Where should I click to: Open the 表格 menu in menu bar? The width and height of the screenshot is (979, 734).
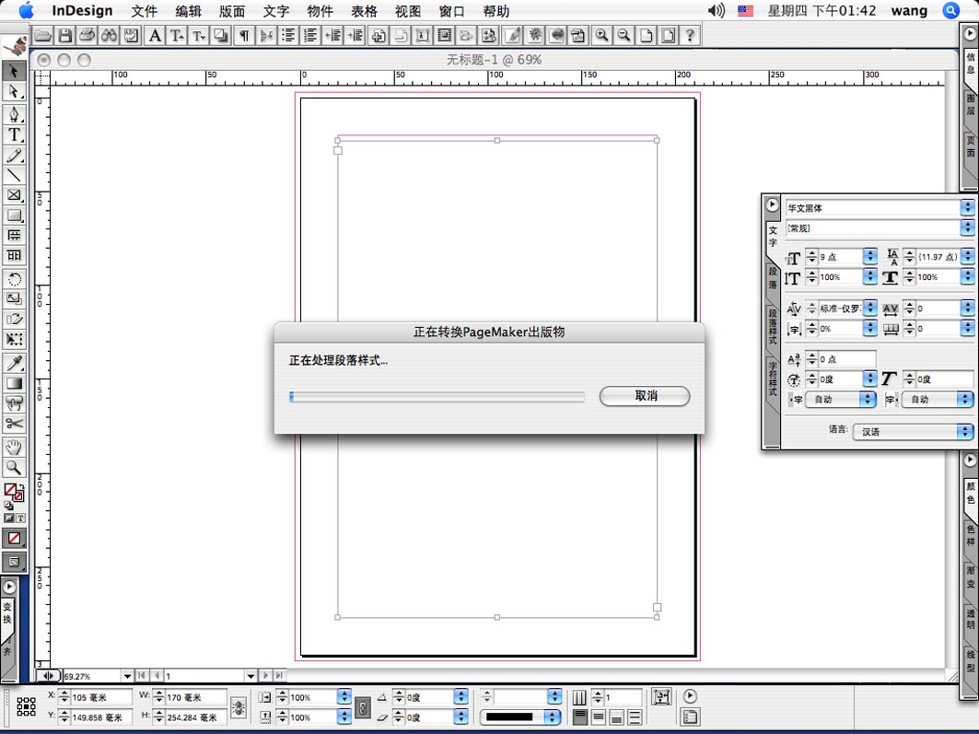pyautogui.click(x=364, y=11)
